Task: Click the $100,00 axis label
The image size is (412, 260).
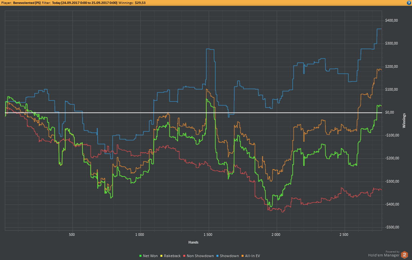Action: [x=391, y=89]
